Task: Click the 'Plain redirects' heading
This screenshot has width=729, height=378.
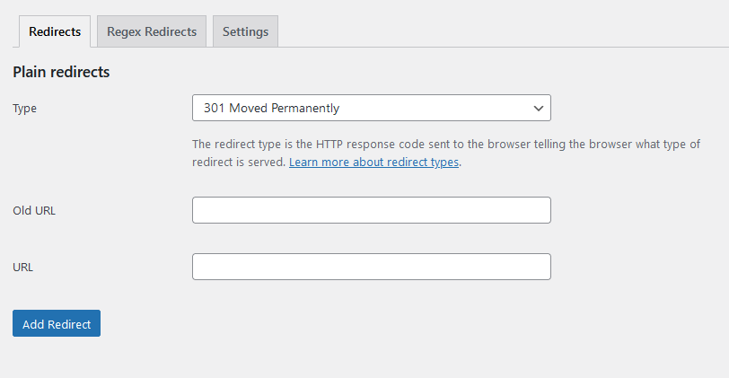Action: point(61,72)
